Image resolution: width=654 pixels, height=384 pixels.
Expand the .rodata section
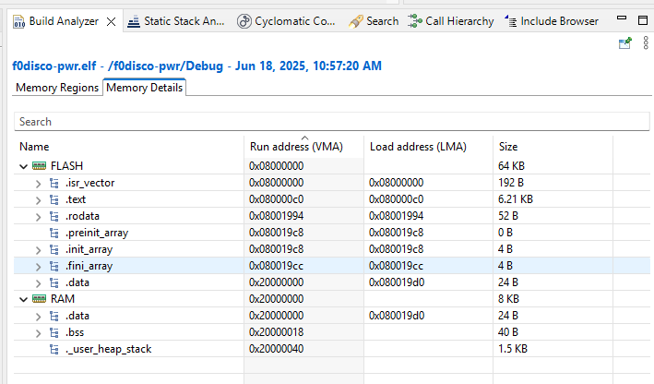39,216
